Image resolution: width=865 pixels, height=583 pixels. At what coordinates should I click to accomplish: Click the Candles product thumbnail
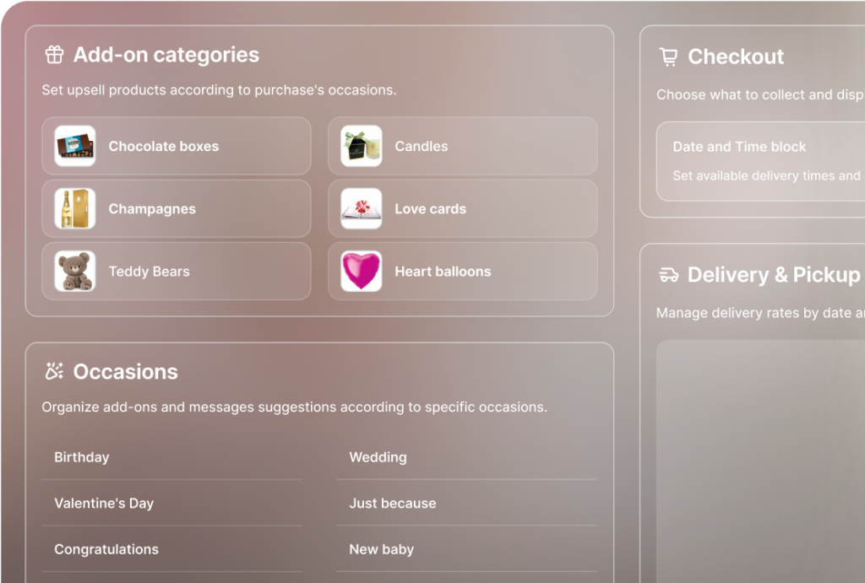(x=362, y=146)
